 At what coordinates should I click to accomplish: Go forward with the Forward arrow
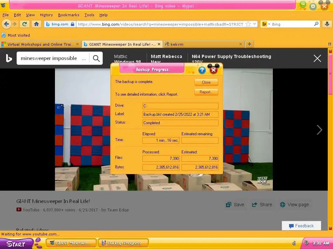15,24
